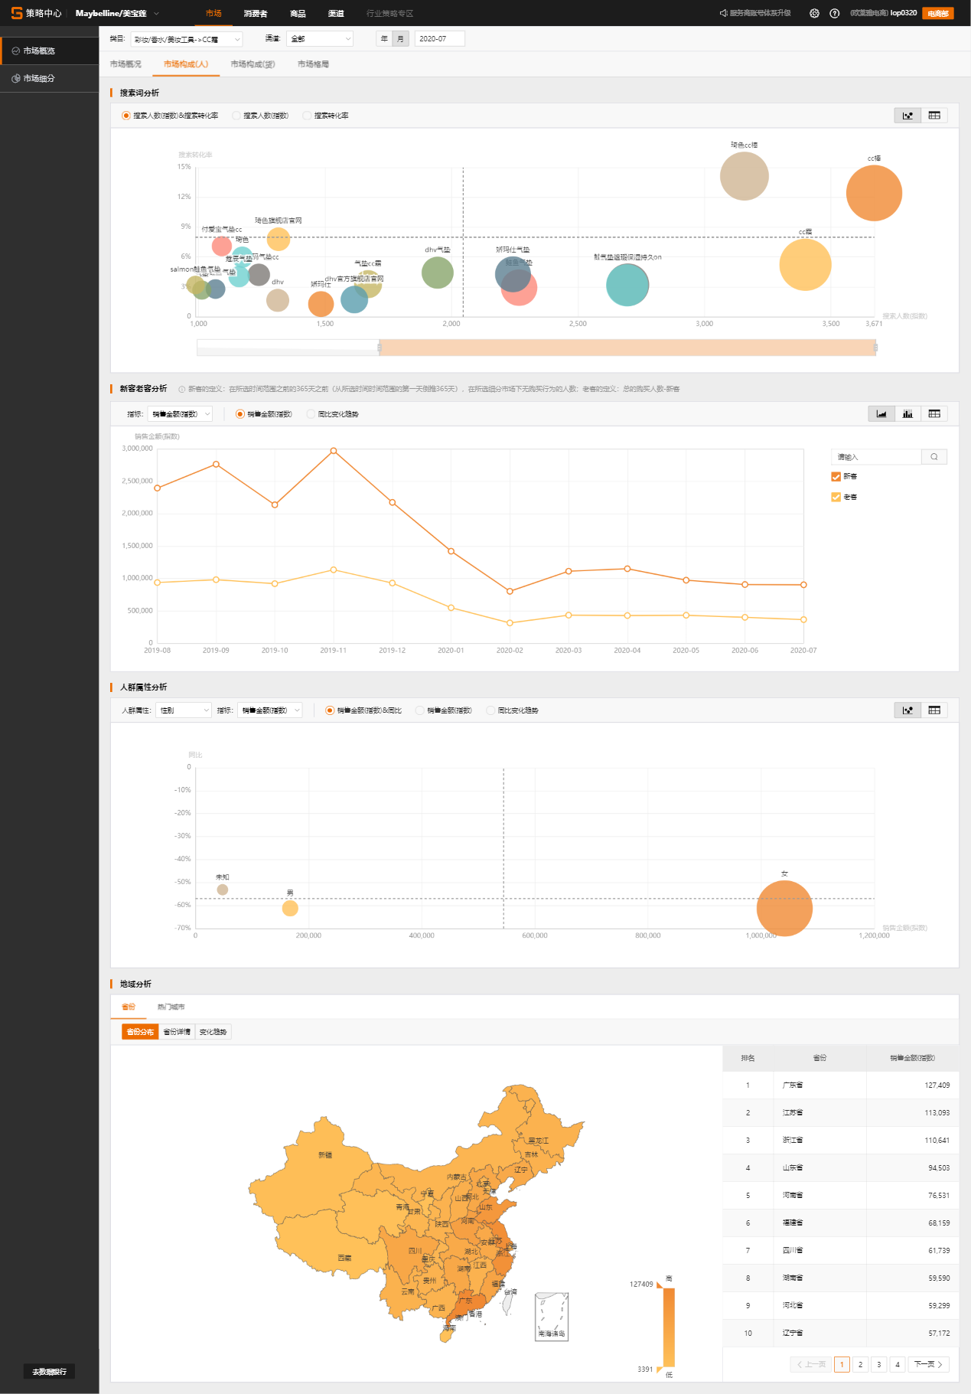Show area line chart for 新客老客分析

881,414
